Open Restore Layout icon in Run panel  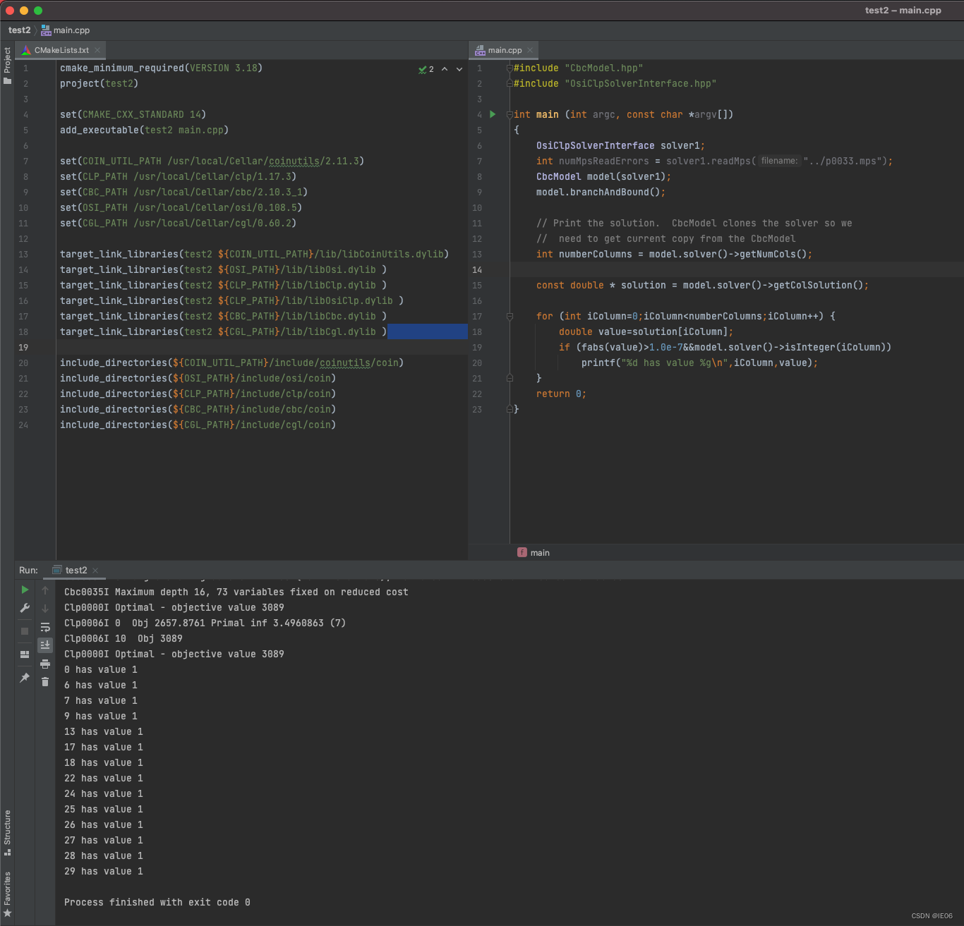click(25, 654)
